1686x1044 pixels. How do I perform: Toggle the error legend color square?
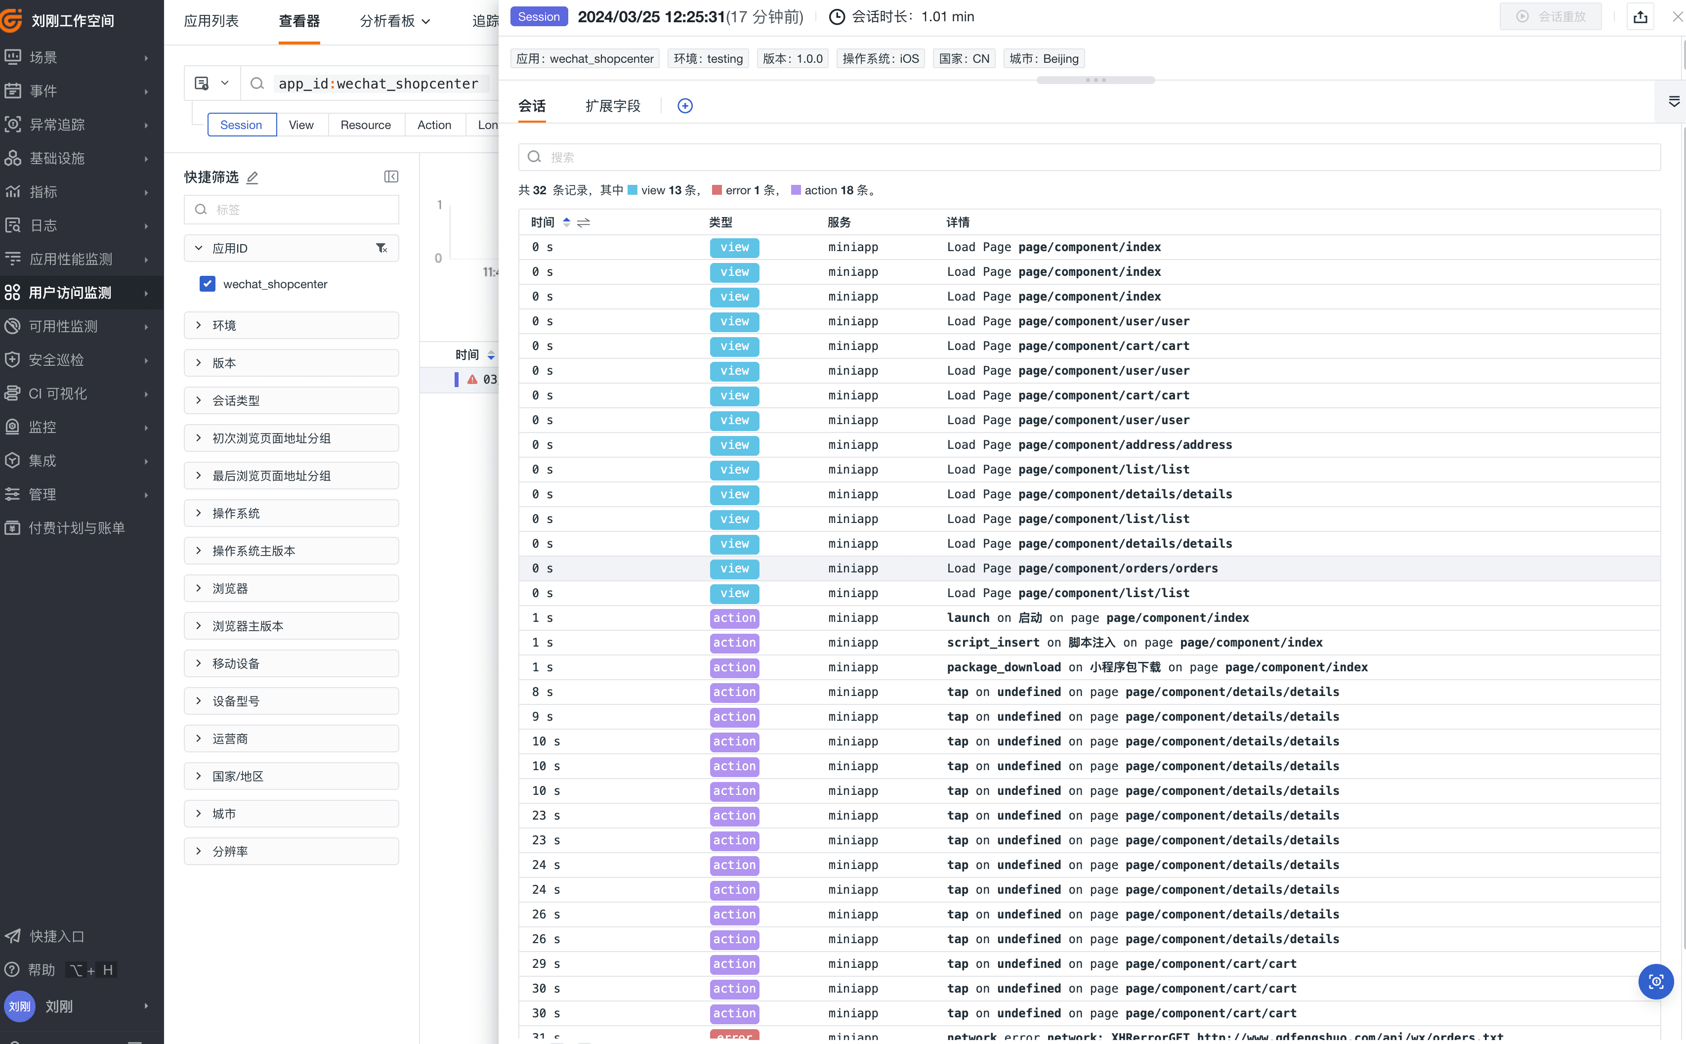[x=717, y=190]
